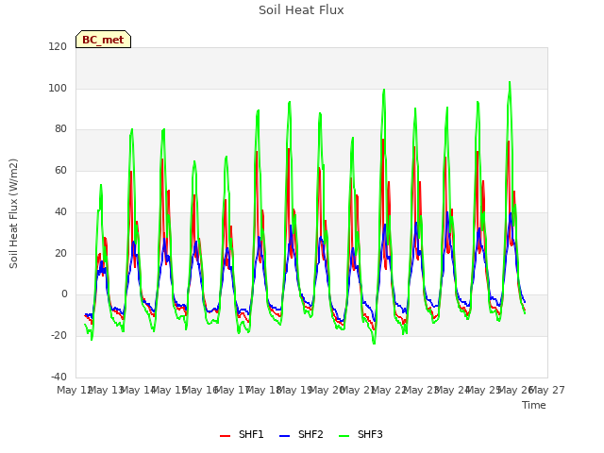Click the Time x-axis title
Image resolution: width=604 pixels, height=453 pixels.
534,405
